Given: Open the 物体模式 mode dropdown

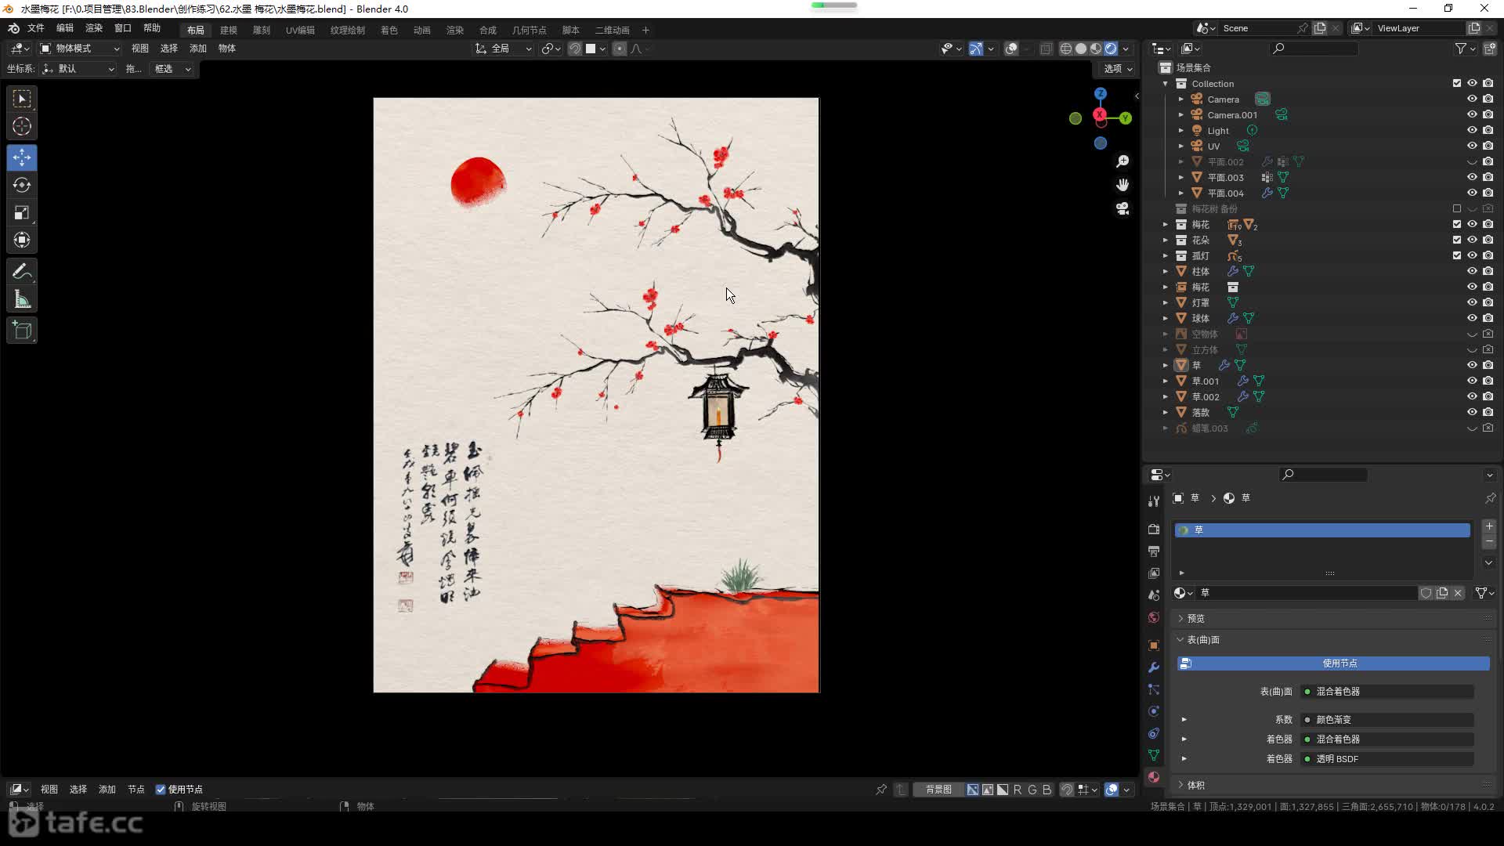Looking at the screenshot, I should 80,49.
